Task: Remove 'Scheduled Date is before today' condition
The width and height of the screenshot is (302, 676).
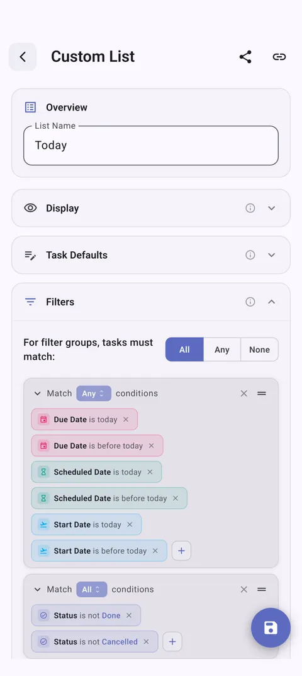Action: tap(176, 499)
